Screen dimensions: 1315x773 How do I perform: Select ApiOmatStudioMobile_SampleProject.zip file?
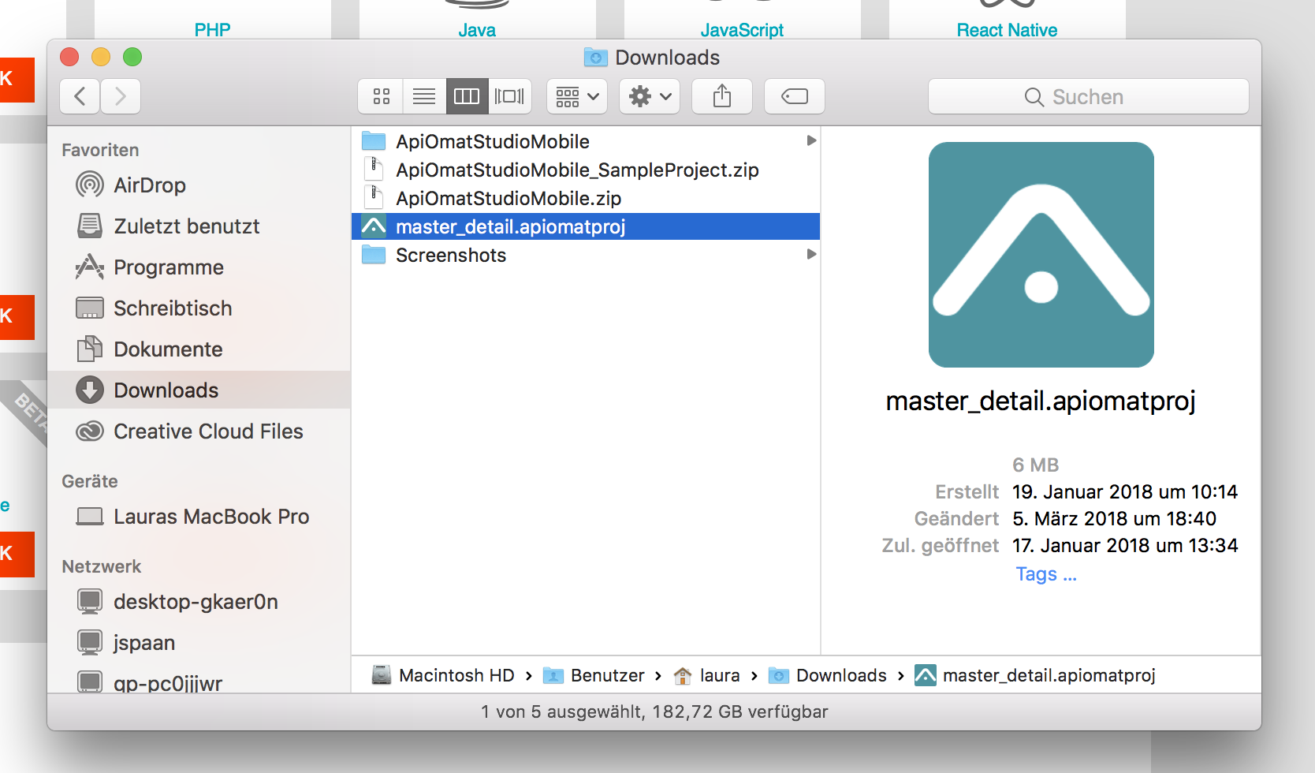(x=576, y=170)
